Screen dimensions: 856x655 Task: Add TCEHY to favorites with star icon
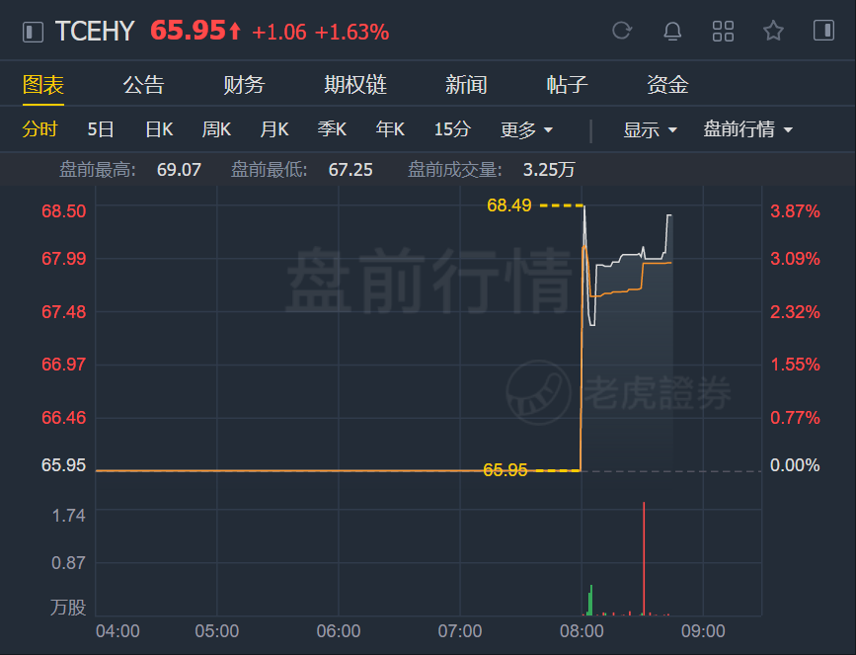773,31
